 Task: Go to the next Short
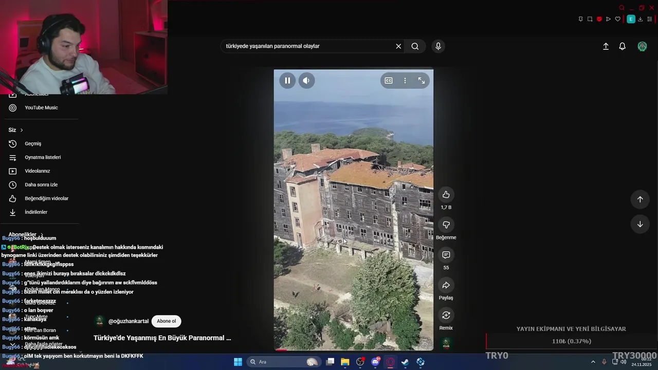[x=640, y=224]
